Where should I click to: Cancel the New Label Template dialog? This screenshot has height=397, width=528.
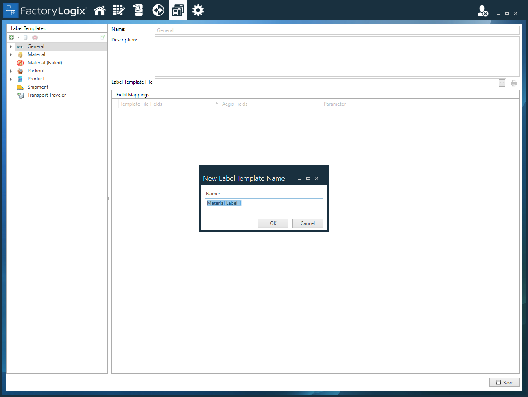pos(308,223)
